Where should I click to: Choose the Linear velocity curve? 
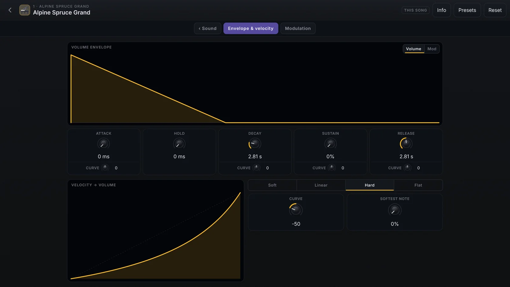(x=321, y=185)
